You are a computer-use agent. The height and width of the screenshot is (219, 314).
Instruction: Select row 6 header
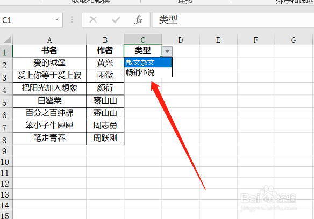(6, 114)
